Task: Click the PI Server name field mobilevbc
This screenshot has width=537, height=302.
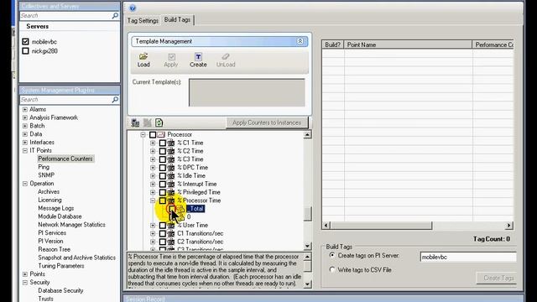Action: [x=468, y=257]
